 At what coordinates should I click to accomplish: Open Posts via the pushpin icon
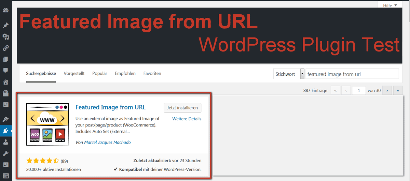pos(5,25)
